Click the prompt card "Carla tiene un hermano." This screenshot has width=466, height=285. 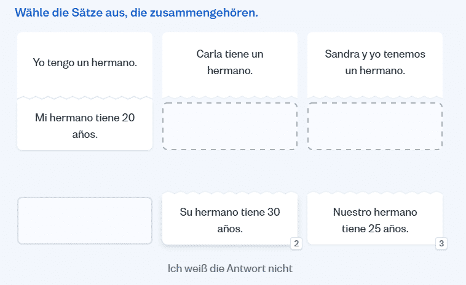[x=229, y=63]
